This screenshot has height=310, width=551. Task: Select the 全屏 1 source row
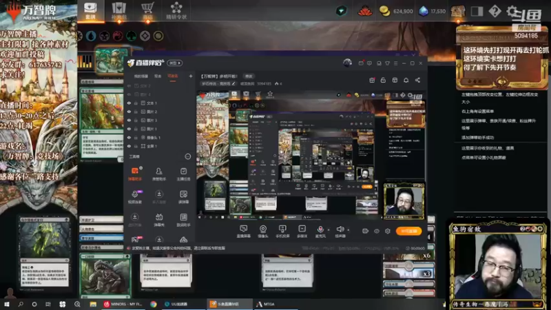[160, 146]
